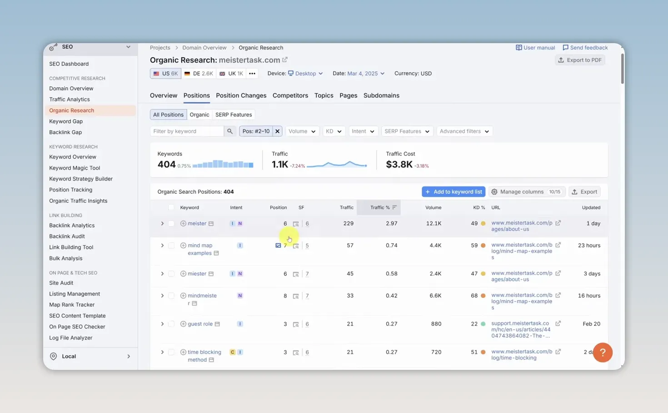
Task: Click gear icon in Manage columns button
Action: (x=494, y=192)
